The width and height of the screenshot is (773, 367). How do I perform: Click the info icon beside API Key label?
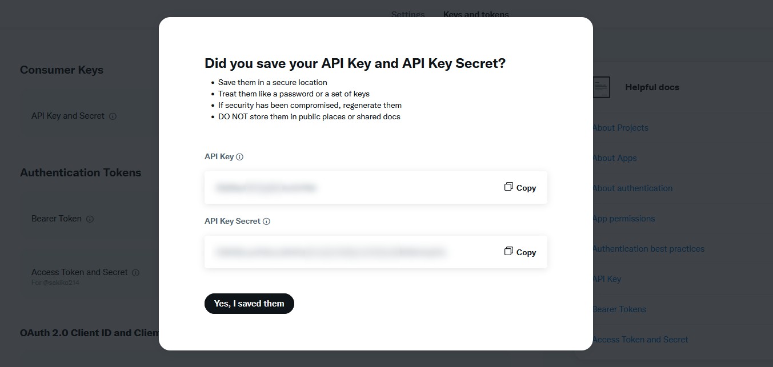point(240,157)
